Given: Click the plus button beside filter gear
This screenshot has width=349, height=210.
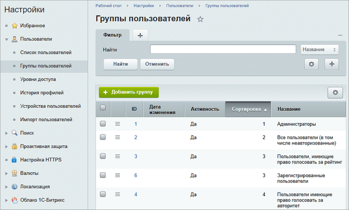Looking at the screenshot, I should pyautogui.click(x=332, y=64).
